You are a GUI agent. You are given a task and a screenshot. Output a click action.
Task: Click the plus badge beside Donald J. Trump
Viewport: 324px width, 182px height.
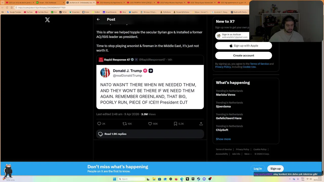tap(151, 71)
